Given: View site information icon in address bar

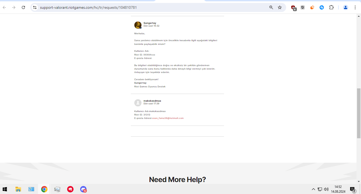Looking at the screenshot, I should (35, 7).
